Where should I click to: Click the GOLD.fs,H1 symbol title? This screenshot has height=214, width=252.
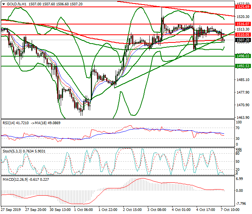16,4
